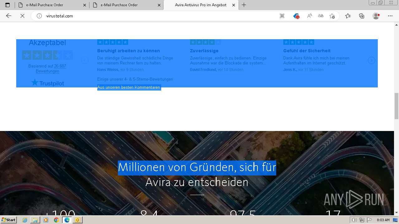Close the Avira Antivirus Pro tab

pyautogui.click(x=233, y=5)
